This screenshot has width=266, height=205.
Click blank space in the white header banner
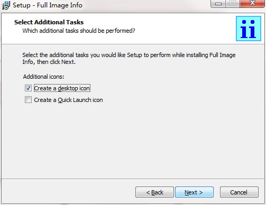click(185, 28)
